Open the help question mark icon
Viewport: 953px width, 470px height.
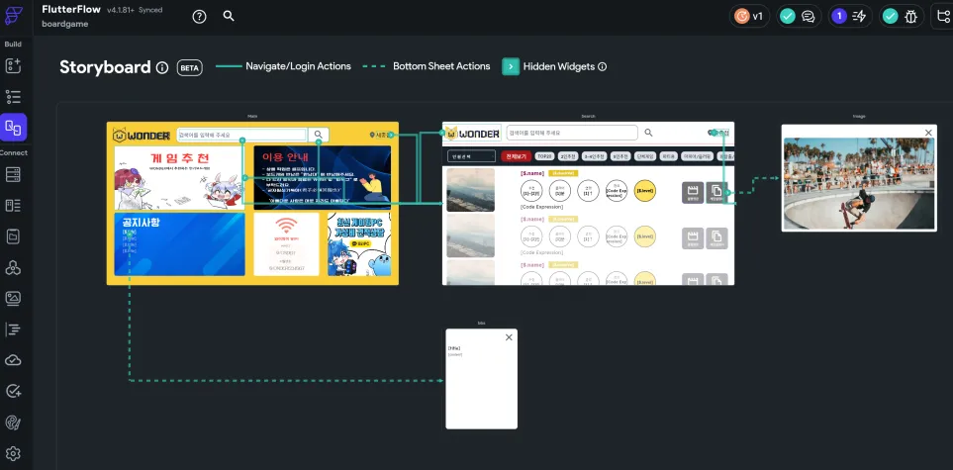199,17
